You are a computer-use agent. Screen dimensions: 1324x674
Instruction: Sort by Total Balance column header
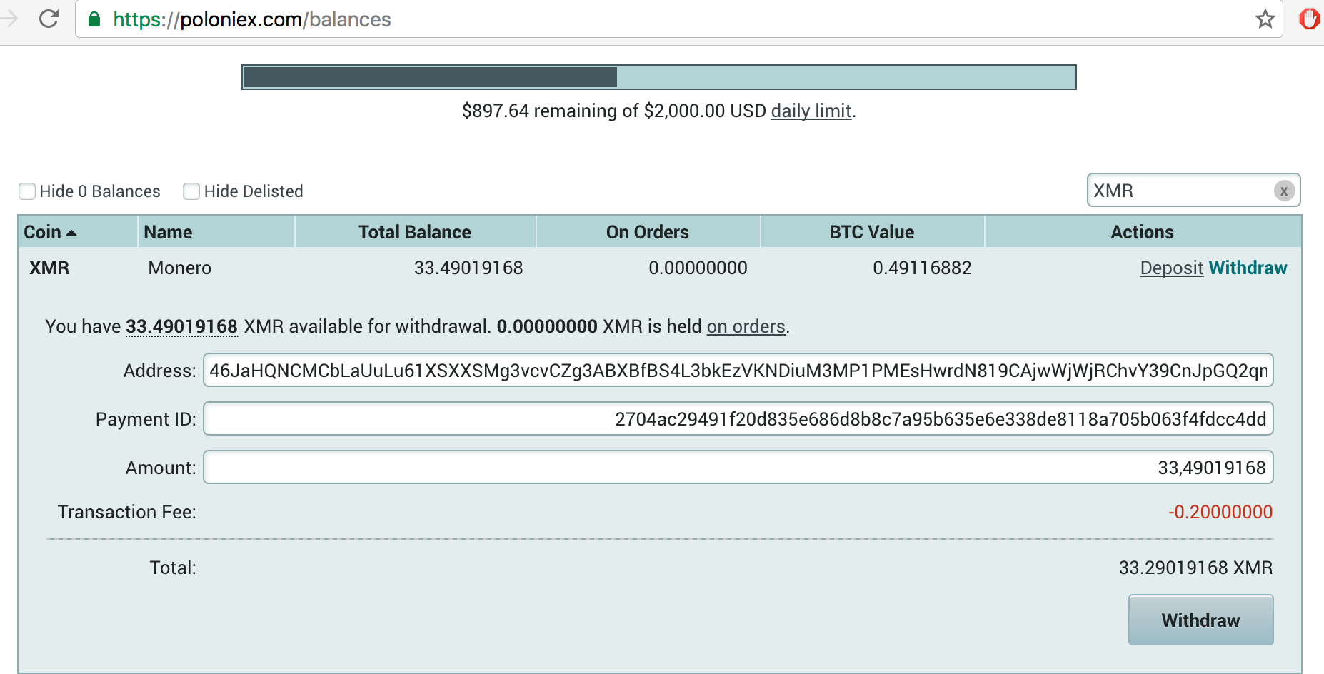(415, 232)
